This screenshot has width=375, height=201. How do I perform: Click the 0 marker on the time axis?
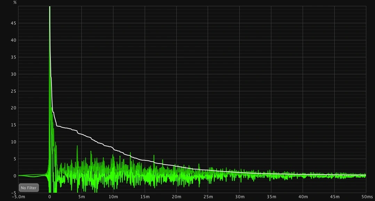50,197
